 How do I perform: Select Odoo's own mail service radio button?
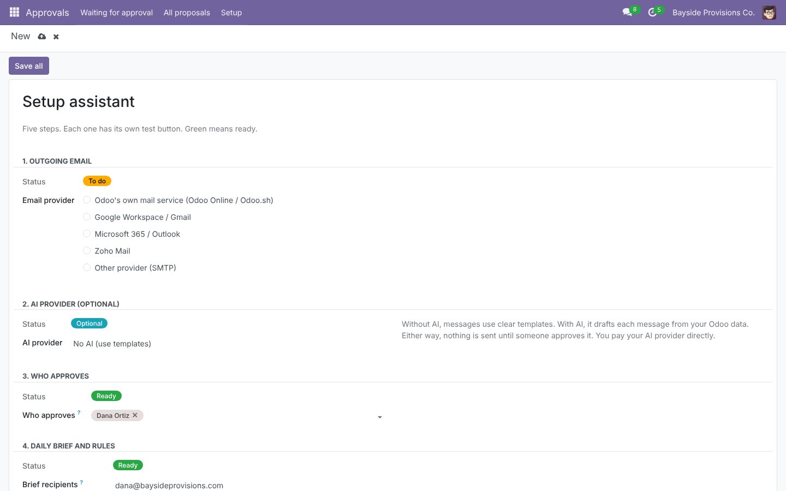tap(87, 200)
